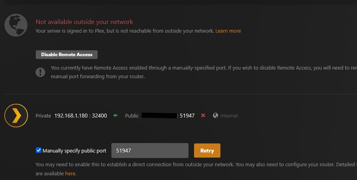Open the Learn more link
The height and width of the screenshot is (180, 357).
pyautogui.click(x=228, y=31)
